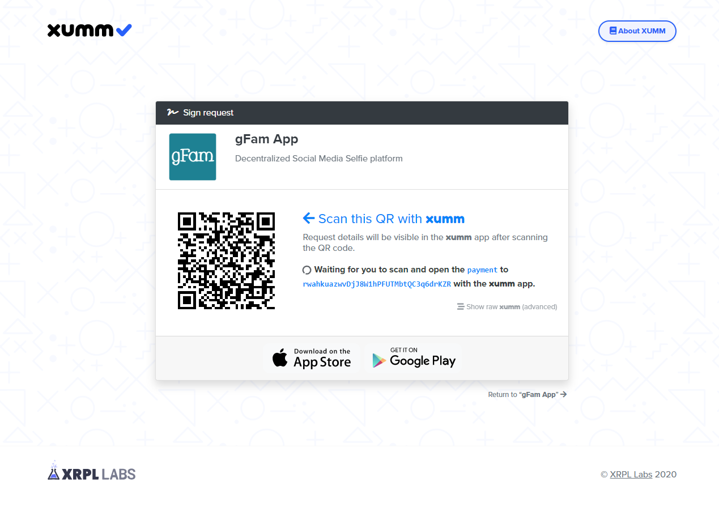Select the destination address rwahkuazwvDjJ8W1hPFUTMbtQC3q6drKZR
Screen dimensions: 719x508
(x=377, y=284)
